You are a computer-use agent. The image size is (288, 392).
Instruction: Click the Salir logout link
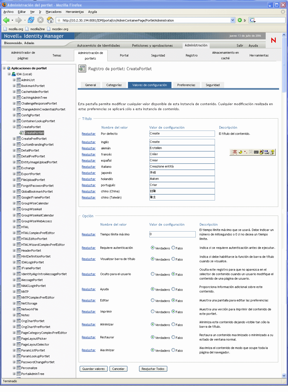pyautogui.click(x=240, y=46)
